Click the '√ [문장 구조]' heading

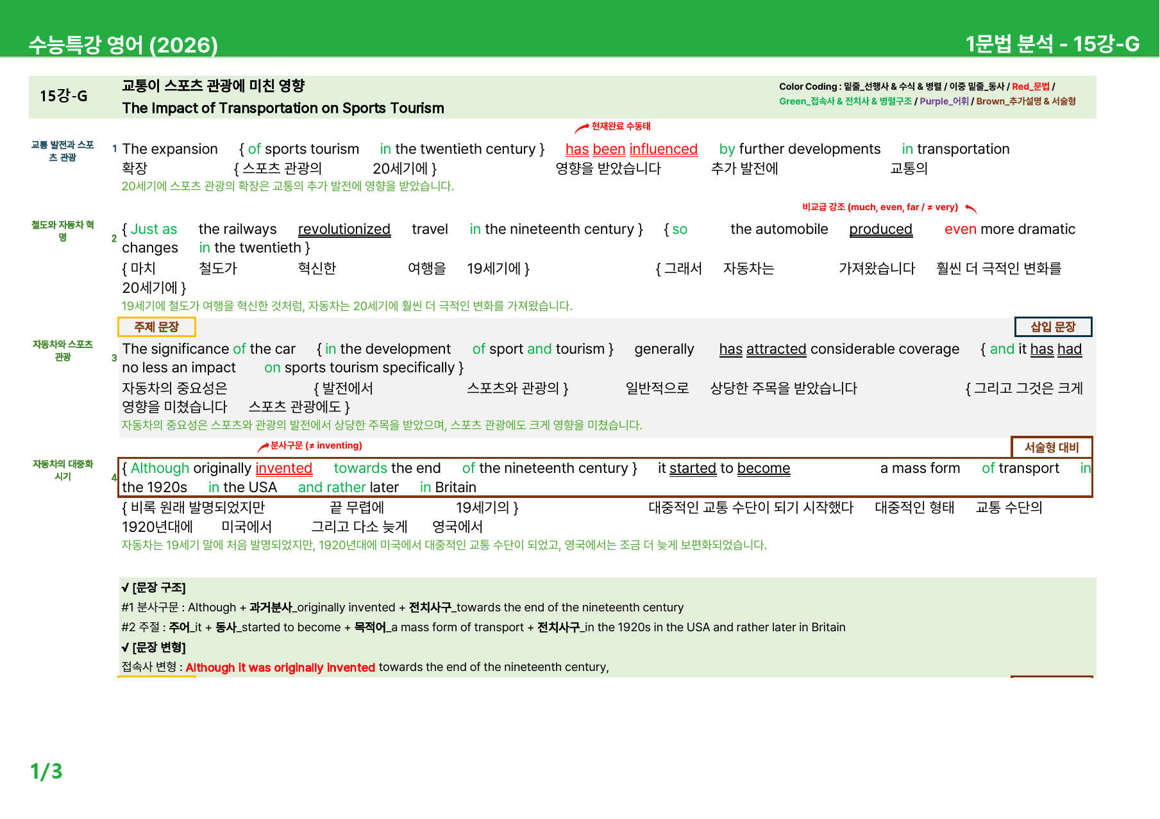pos(154,588)
